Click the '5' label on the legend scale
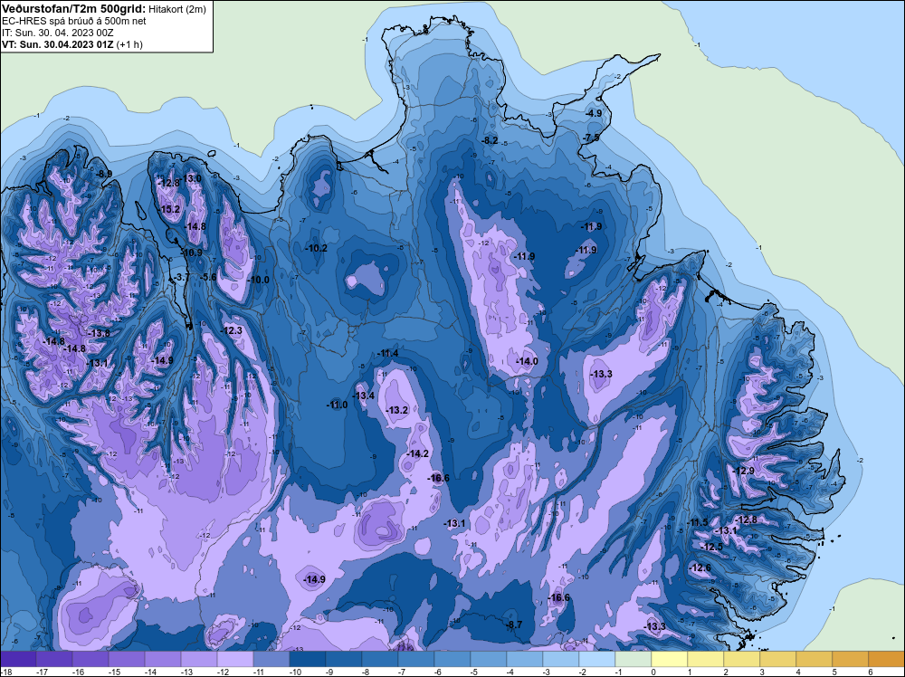The image size is (905, 677). (x=834, y=672)
